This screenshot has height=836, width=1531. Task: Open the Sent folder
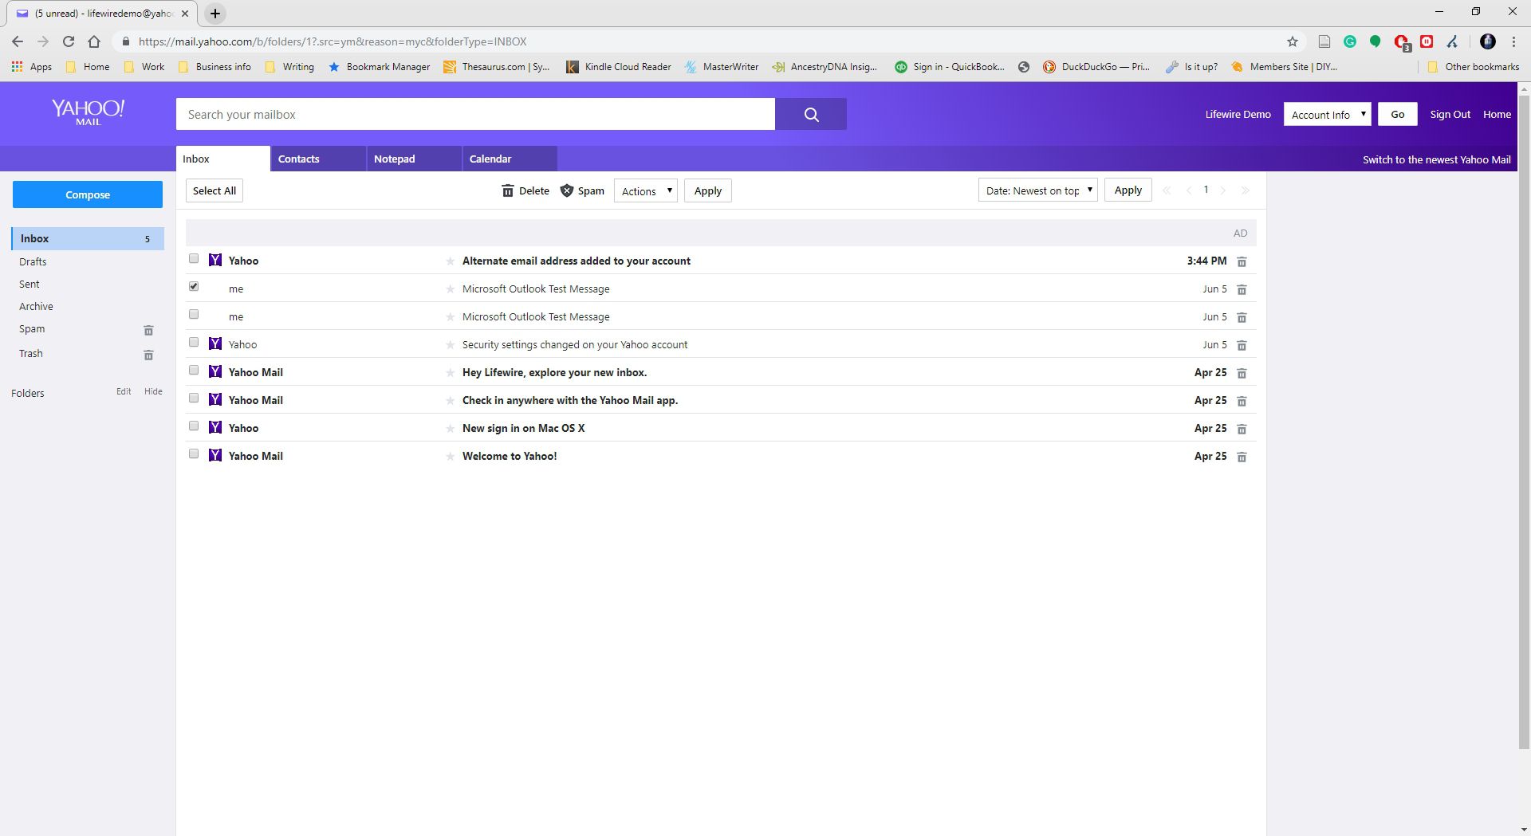[30, 284]
